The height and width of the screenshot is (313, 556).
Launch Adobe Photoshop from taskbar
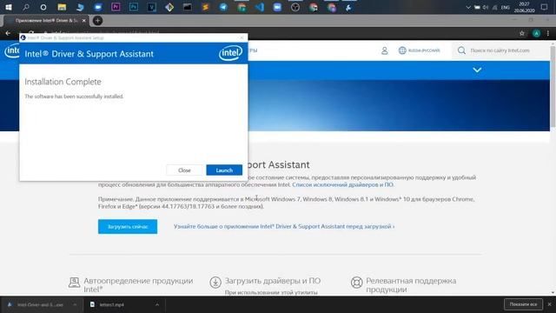pos(134,7)
